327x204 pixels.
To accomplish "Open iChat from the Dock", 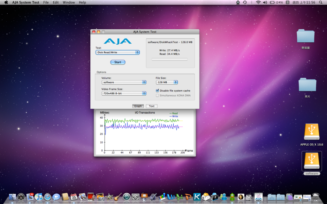I will 56,196.
